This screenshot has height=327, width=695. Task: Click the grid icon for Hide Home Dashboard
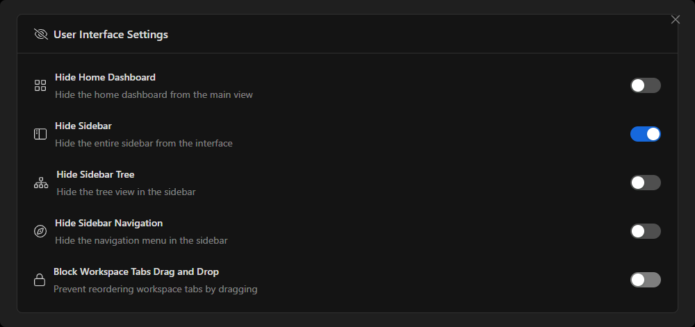point(40,85)
